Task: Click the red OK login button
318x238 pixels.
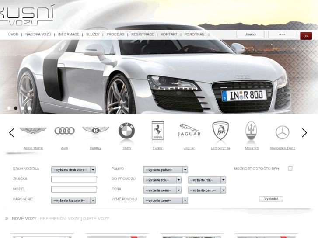Action: pos(306,36)
